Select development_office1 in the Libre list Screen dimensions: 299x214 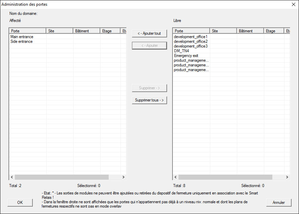(191, 37)
